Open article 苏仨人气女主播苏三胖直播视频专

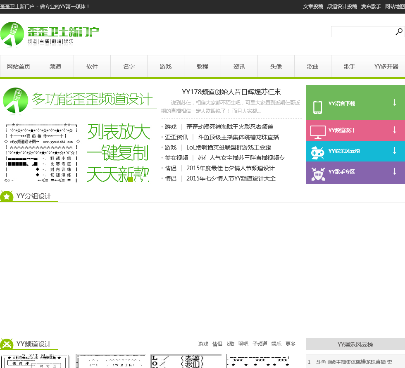tap(241, 158)
